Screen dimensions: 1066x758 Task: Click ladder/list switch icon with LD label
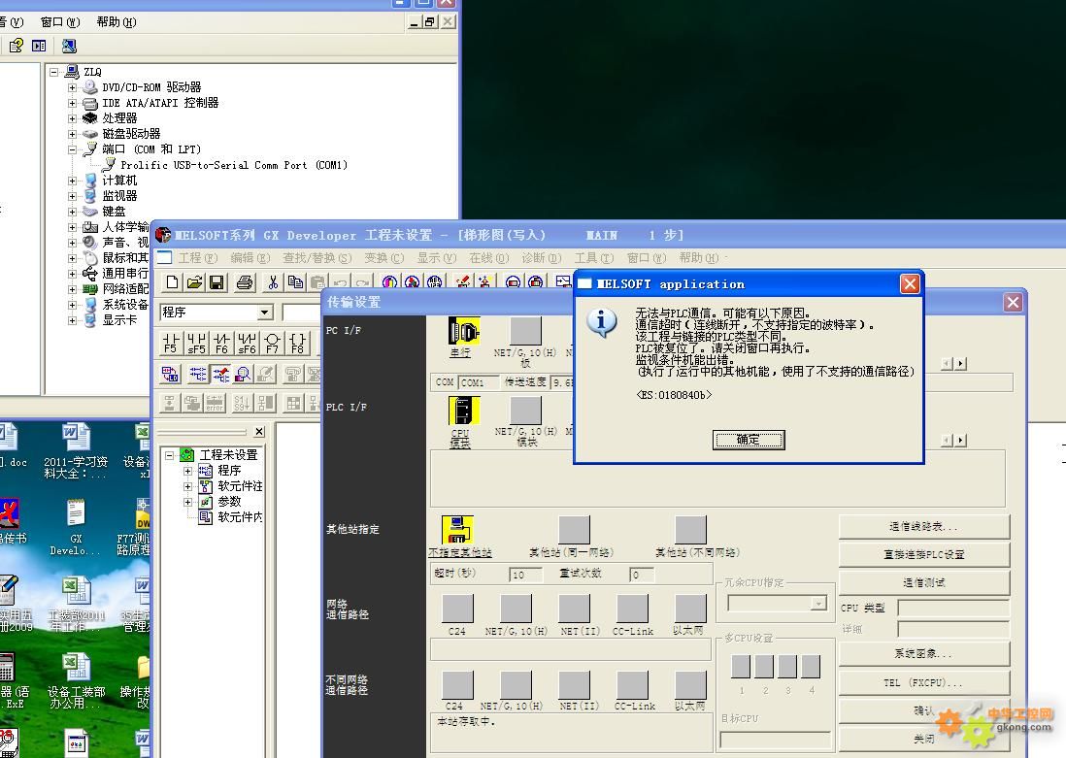pyautogui.click(x=170, y=374)
